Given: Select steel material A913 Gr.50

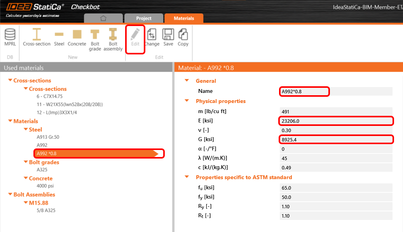Looking at the screenshot, I should pos(48,137).
